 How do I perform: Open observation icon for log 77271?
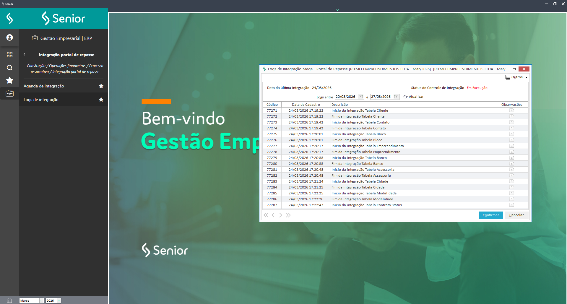coord(512,110)
